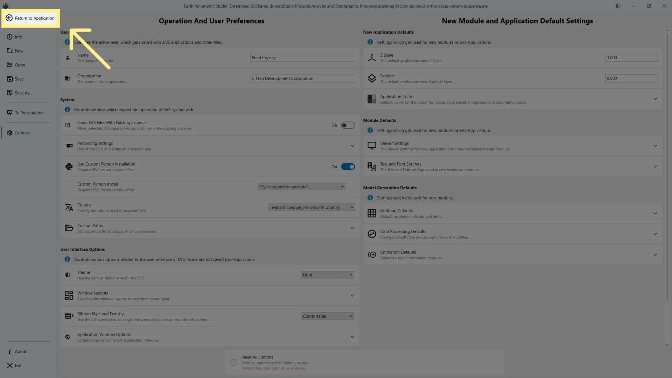Screen dimensions: 672x378
Task: Select the Open menu item label
Action: tap(20, 65)
